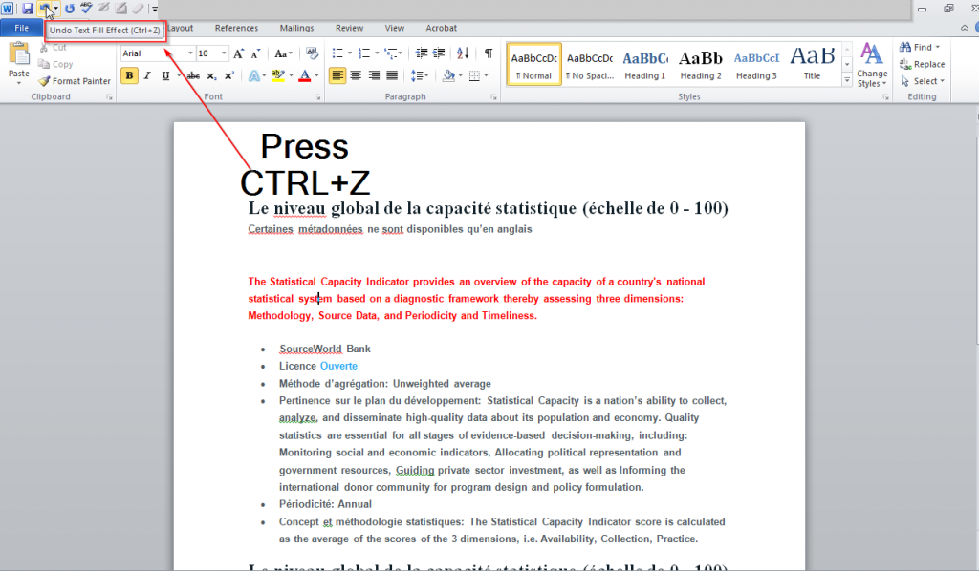Switch to the Mailings tab

click(296, 28)
